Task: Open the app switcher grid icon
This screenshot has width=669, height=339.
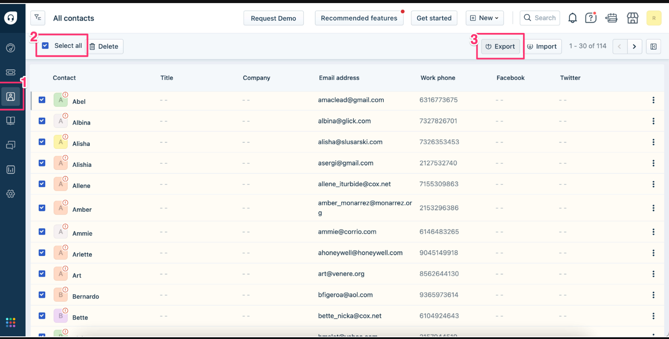Action: (11, 322)
